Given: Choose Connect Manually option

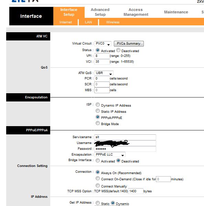Looking at the screenshot, I should point(98,185).
